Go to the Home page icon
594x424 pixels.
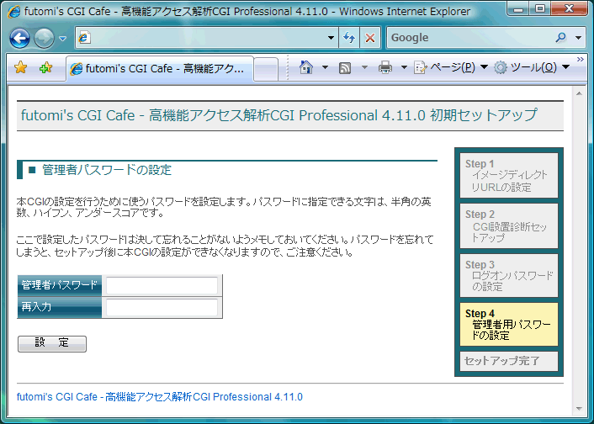click(x=306, y=67)
